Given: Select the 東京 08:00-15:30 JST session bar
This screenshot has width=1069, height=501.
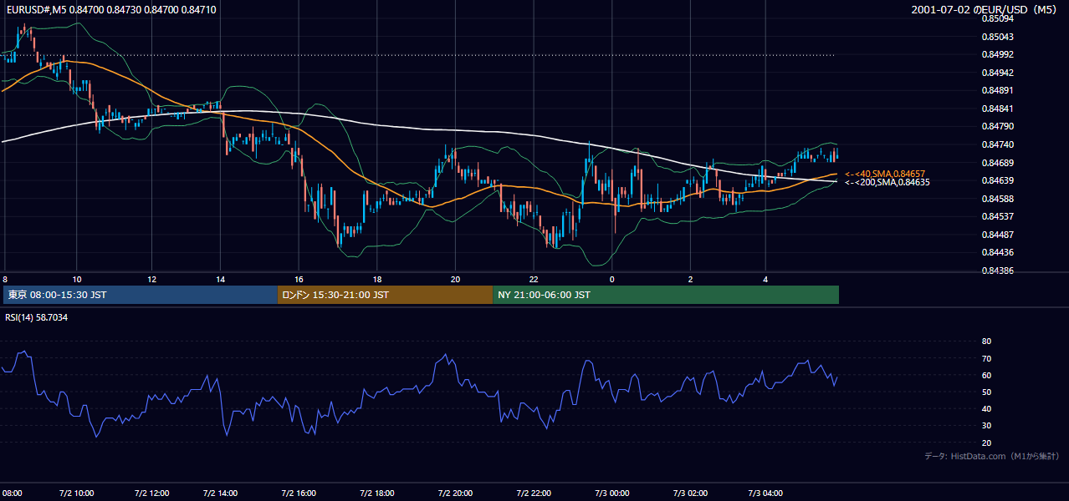Looking at the screenshot, I should pyautogui.click(x=141, y=295).
